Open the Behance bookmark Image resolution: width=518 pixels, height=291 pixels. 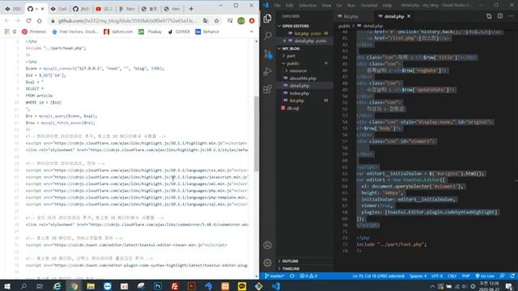(207, 32)
